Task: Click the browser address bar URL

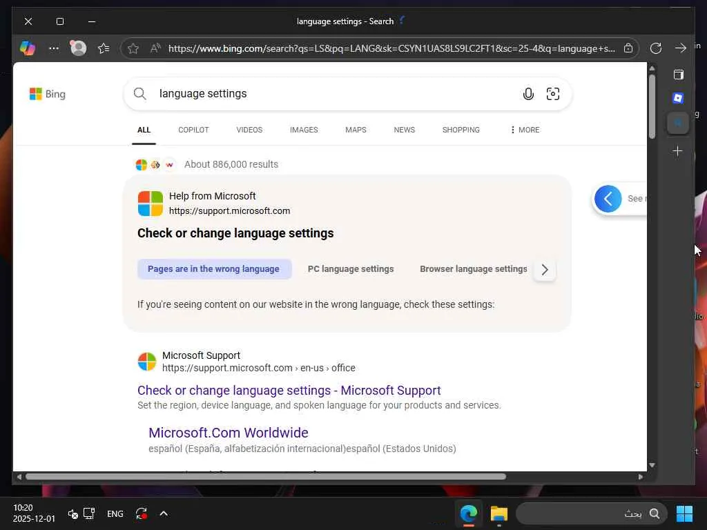Action: (391, 48)
